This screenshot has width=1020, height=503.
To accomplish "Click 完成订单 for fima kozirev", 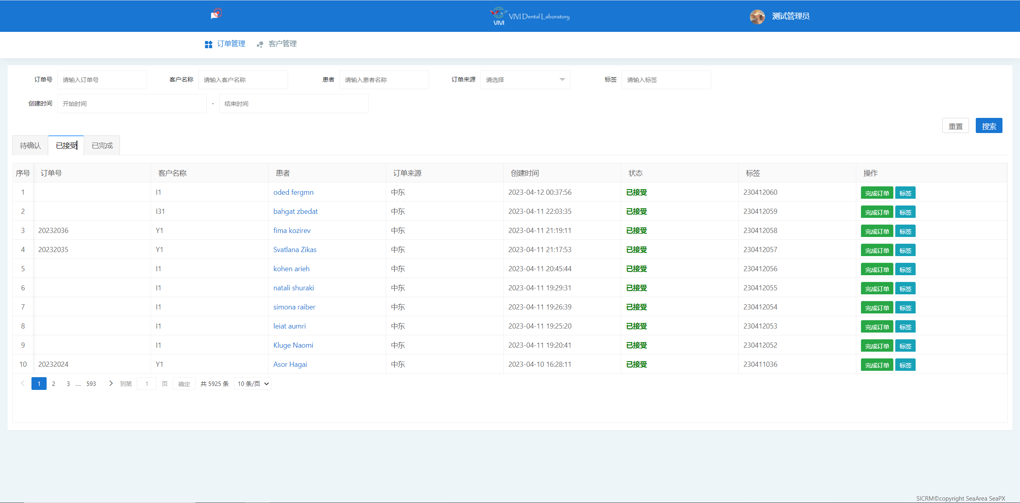I will click(877, 231).
